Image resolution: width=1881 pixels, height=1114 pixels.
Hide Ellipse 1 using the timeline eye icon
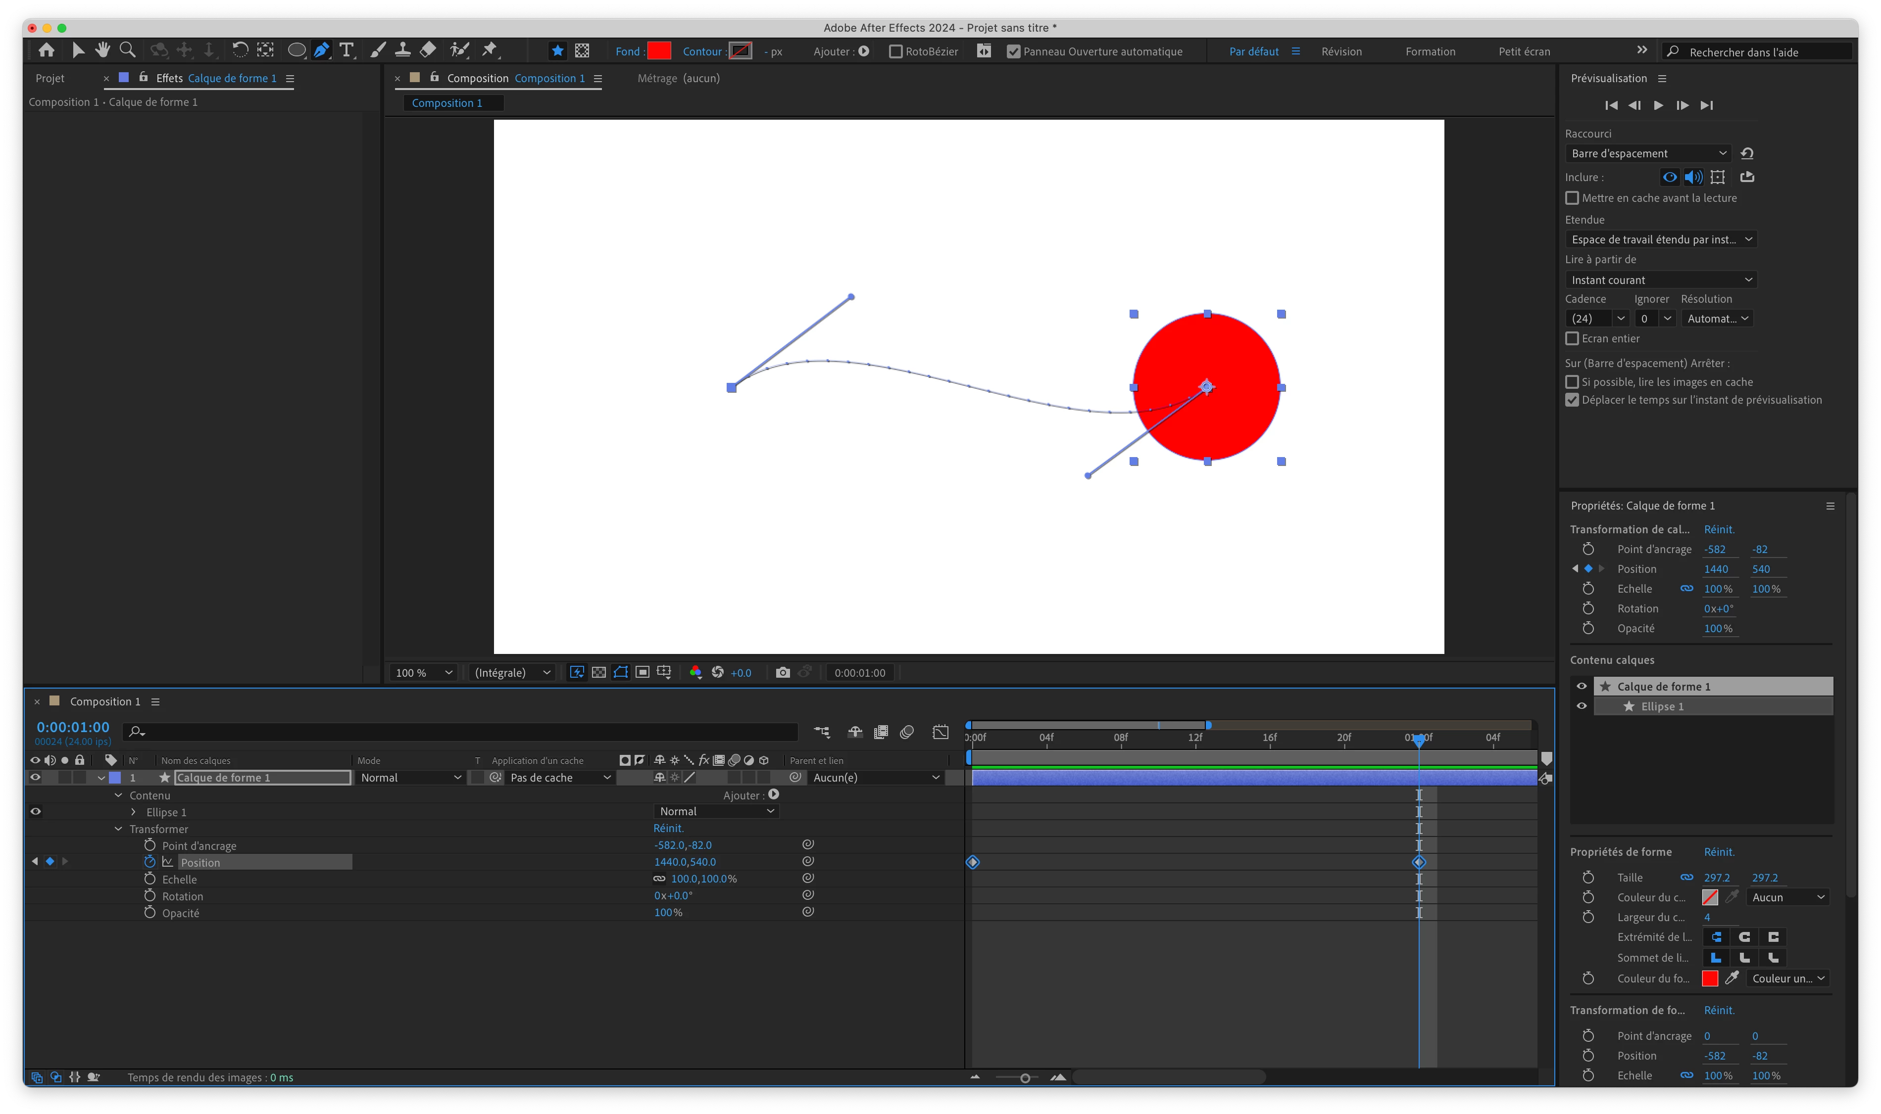coord(35,811)
